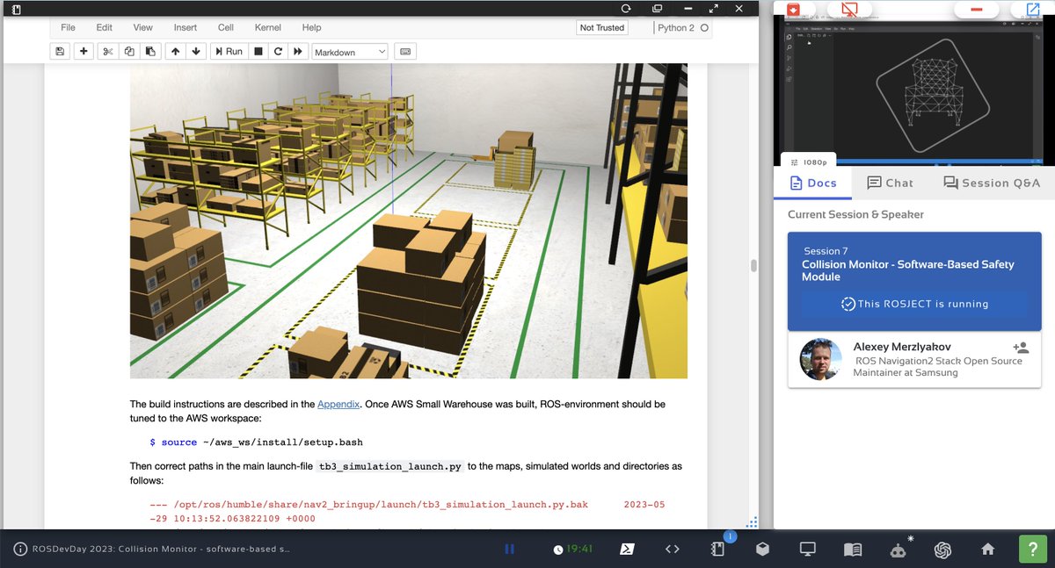The image size is (1055, 568).
Task: Open the 1080p video quality selector
Action: (809, 162)
